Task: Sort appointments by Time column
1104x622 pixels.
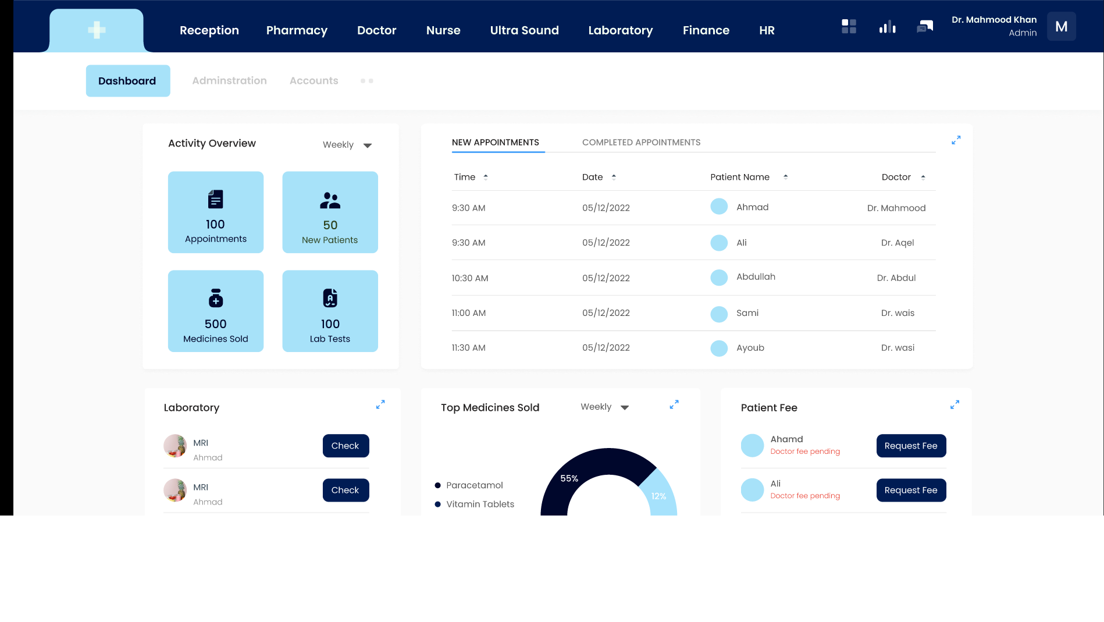Action: pos(485,177)
